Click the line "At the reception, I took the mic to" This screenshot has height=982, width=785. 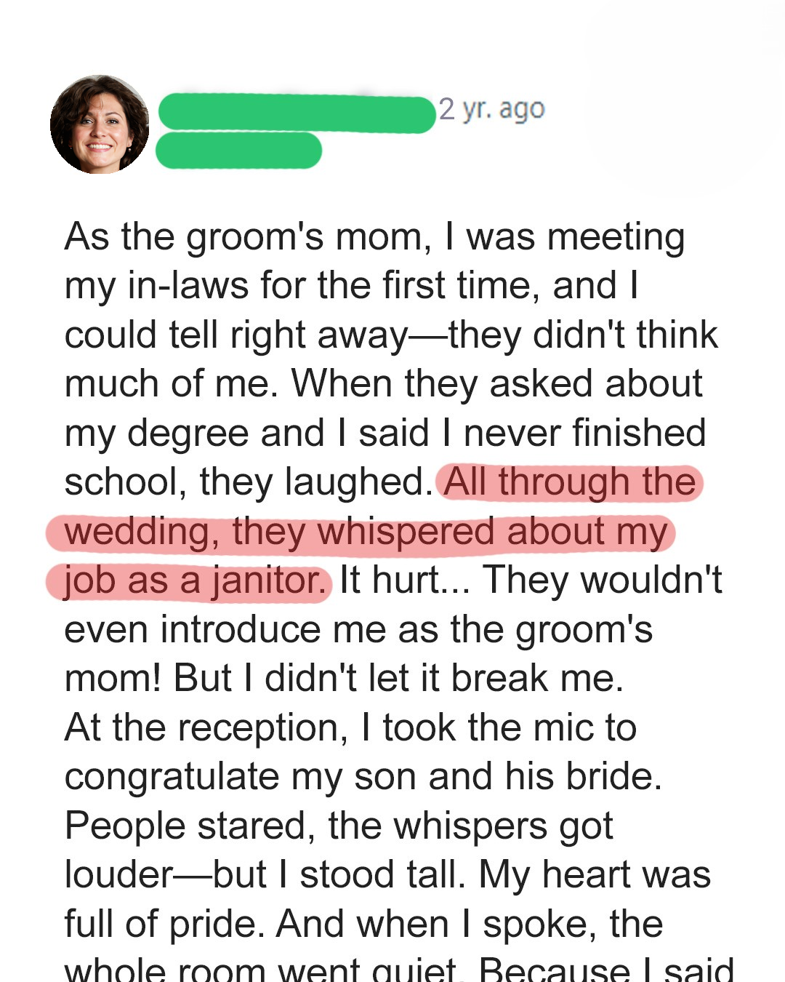[x=350, y=728]
